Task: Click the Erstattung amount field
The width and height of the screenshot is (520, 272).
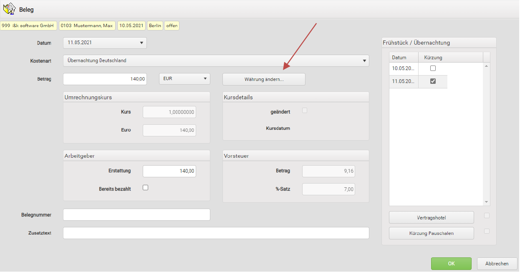Action: click(169, 171)
